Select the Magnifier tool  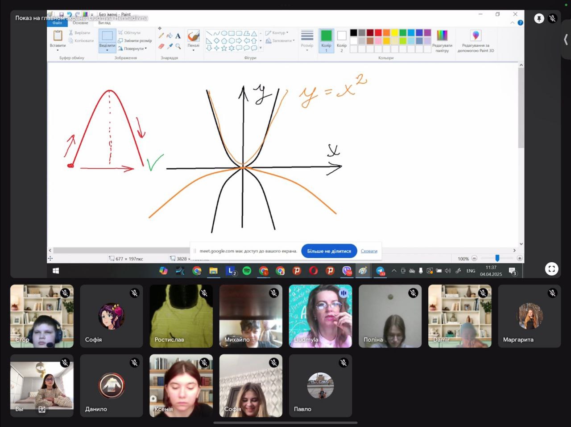pyautogui.click(x=178, y=46)
